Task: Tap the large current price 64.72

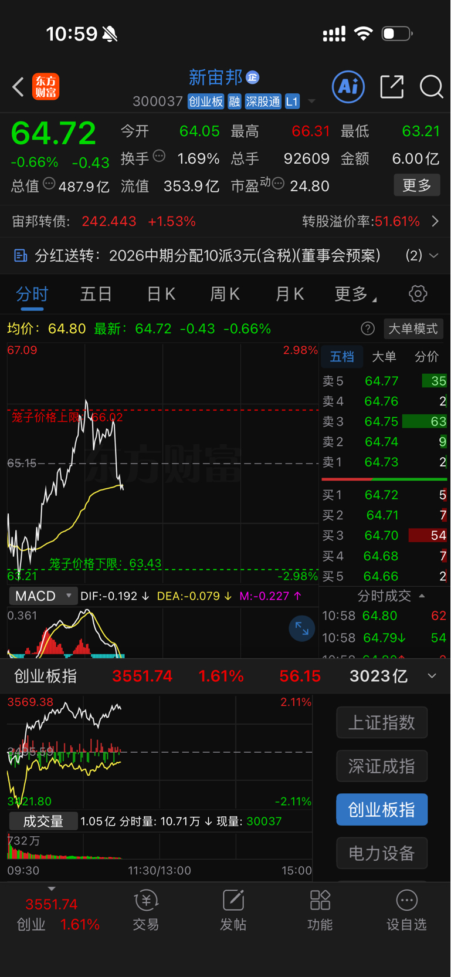Action: pyautogui.click(x=53, y=133)
